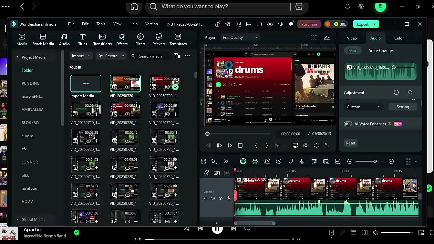Screen dimensions: 434x244
Task: Open the Effects library
Action: tap(122, 40)
